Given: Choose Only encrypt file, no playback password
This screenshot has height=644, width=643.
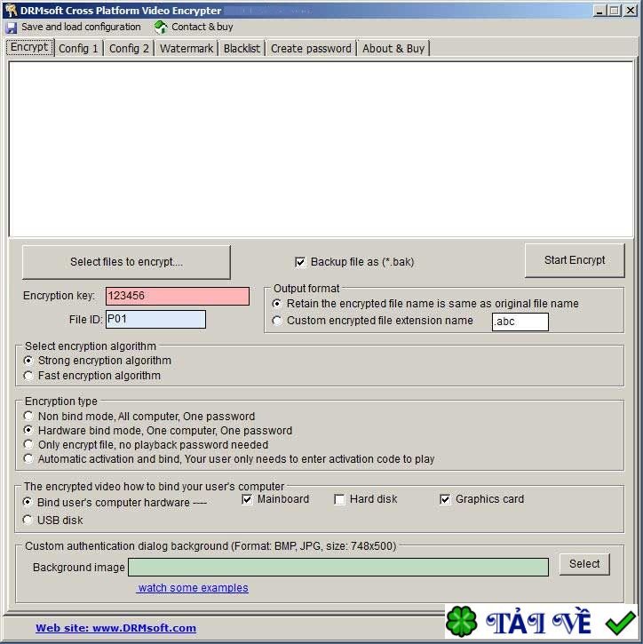Looking at the screenshot, I should tap(28, 444).
